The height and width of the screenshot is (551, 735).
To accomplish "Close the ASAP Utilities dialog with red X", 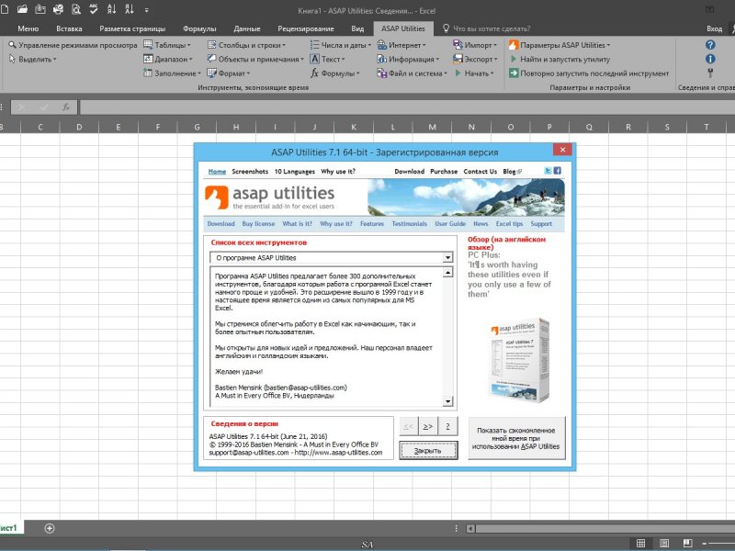I will coord(562,150).
